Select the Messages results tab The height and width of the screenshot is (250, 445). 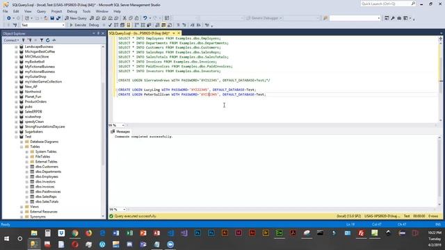click(120, 131)
